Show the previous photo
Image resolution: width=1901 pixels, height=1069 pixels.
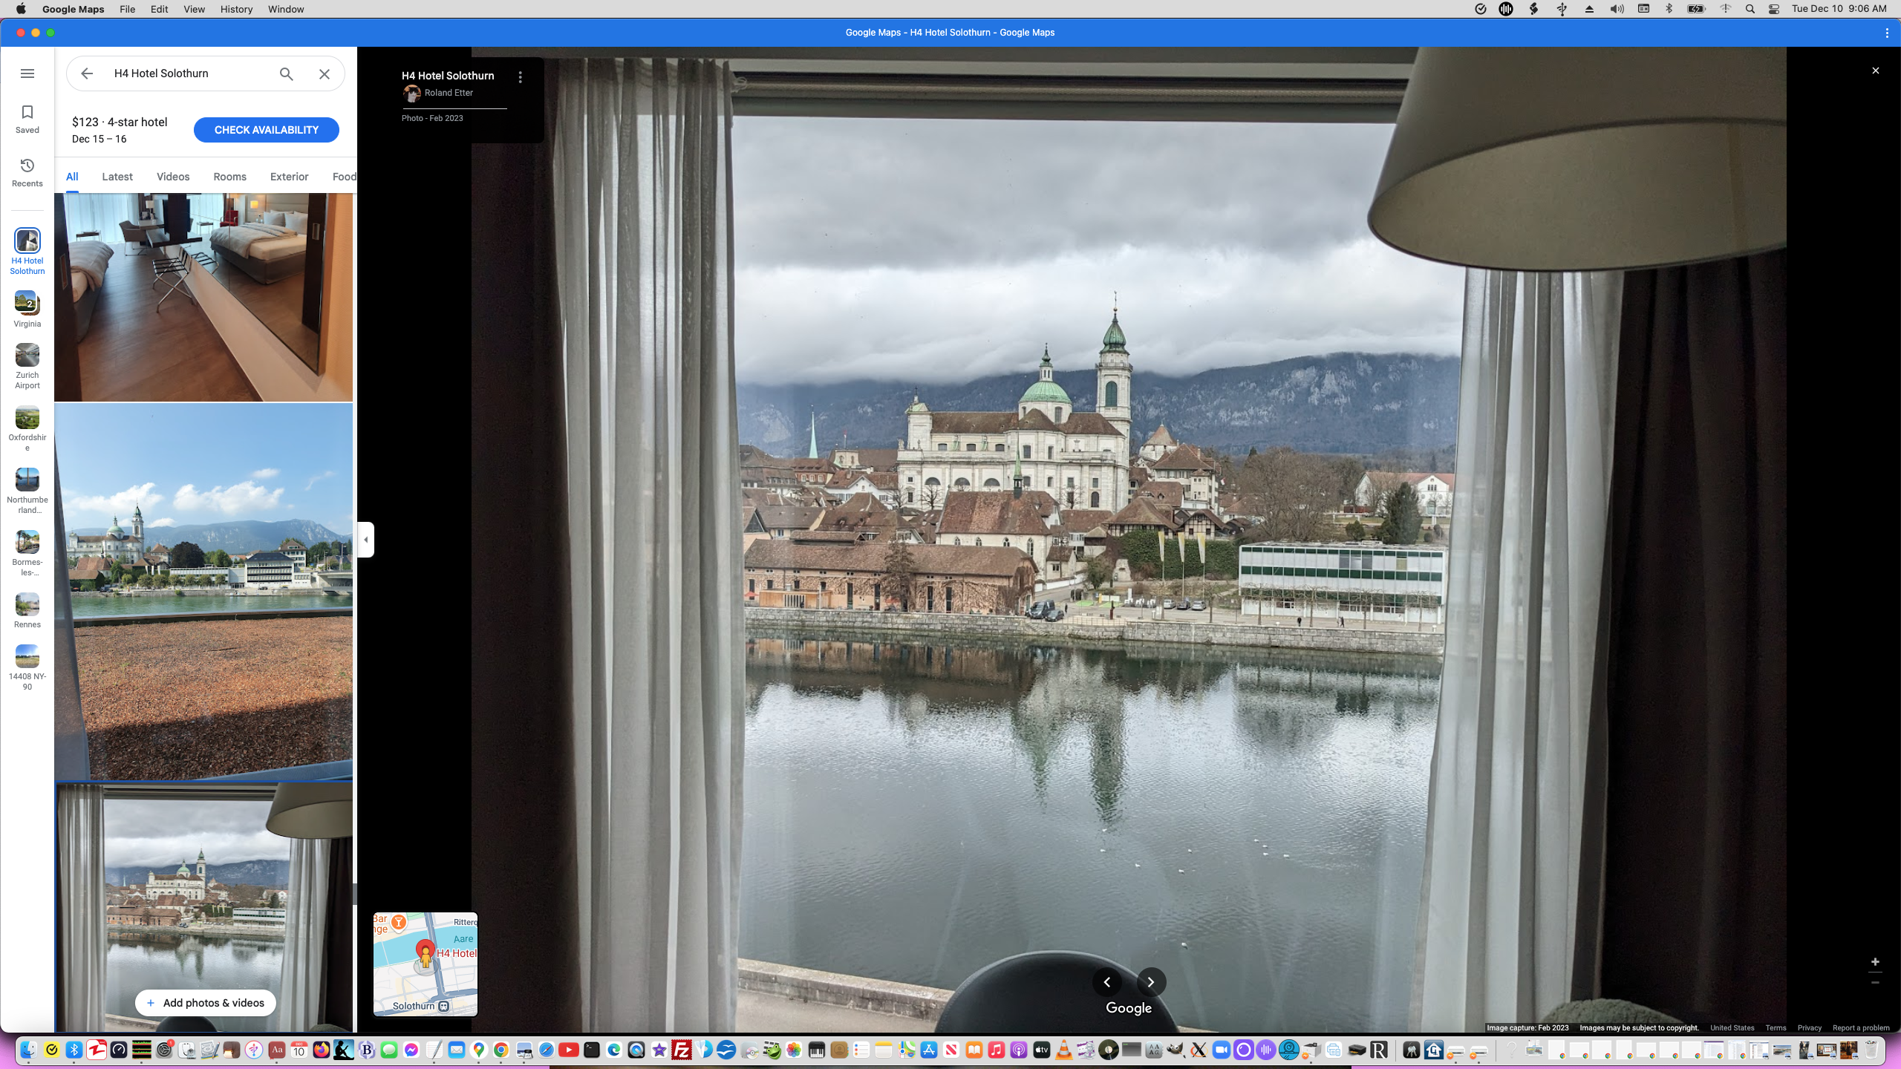[x=1107, y=982]
